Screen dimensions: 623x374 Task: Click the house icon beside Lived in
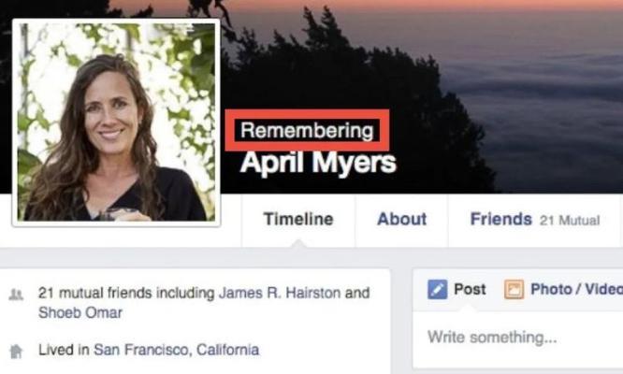[16, 352]
